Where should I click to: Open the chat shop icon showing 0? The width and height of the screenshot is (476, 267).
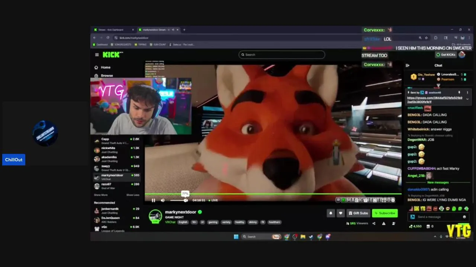(430, 226)
